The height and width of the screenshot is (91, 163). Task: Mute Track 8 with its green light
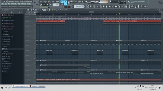click(35, 54)
